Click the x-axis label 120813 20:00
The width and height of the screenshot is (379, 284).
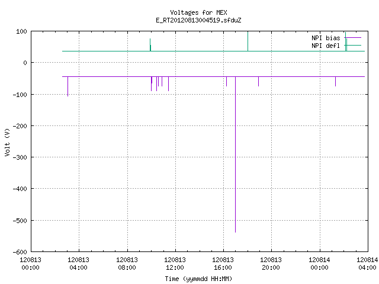pyautogui.click(x=271, y=264)
